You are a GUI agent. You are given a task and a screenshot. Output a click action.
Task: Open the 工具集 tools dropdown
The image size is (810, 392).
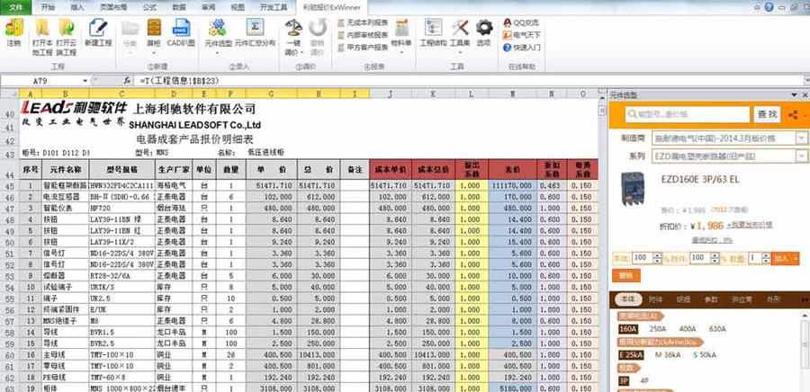tap(459, 52)
